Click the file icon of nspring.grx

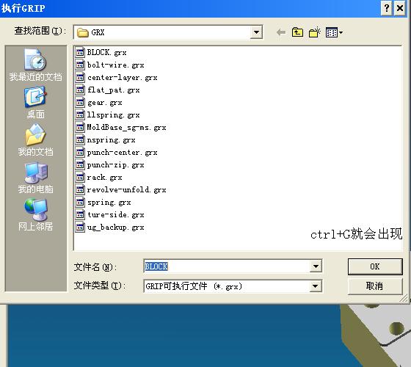(x=80, y=139)
